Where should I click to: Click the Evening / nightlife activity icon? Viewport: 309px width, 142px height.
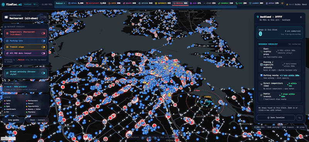click(x=261, y=64)
